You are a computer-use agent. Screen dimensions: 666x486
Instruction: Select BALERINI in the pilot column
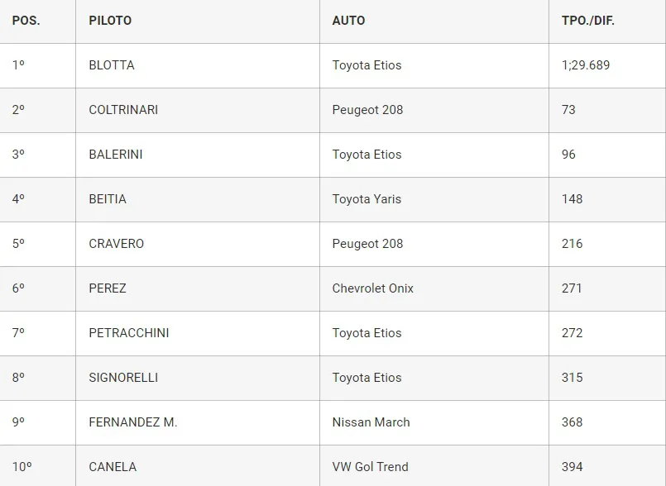click(x=116, y=155)
